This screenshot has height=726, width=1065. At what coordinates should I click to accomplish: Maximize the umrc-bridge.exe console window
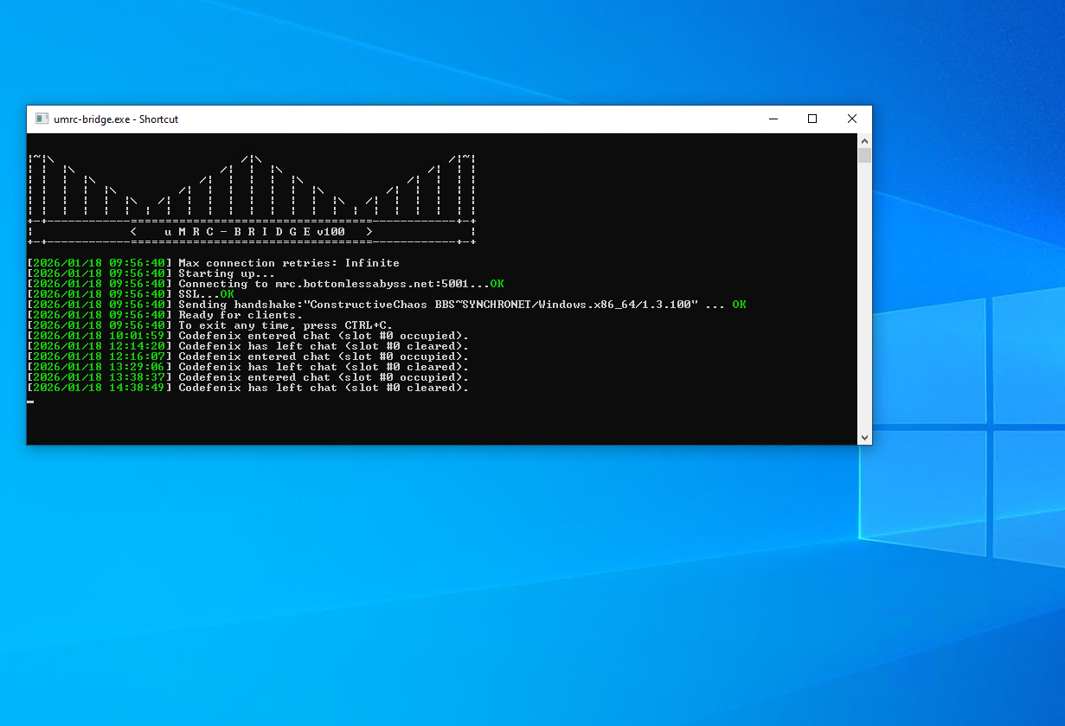pyautogui.click(x=812, y=119)
